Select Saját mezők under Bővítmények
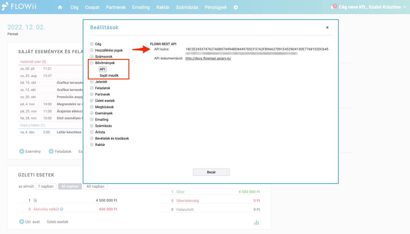410x234 pixels. 109,76
